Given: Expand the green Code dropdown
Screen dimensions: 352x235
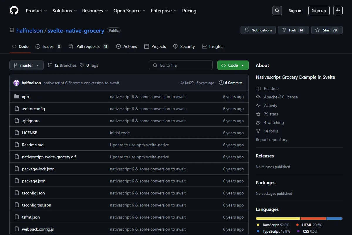Looking at the screenshot, I should (233, 65).
